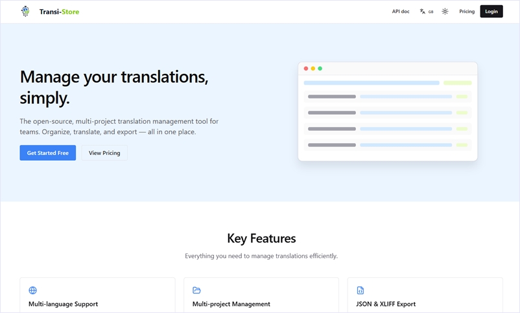Click the Get Started Free button

tap(47, 153)
